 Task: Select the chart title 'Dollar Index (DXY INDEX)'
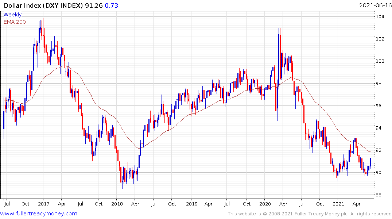(43, 5)
